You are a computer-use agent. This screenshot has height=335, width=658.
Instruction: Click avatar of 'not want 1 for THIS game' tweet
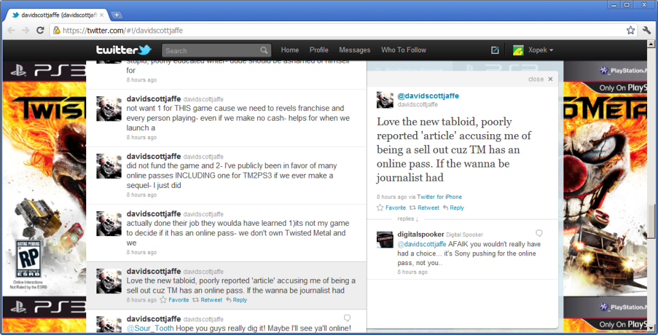109,108
